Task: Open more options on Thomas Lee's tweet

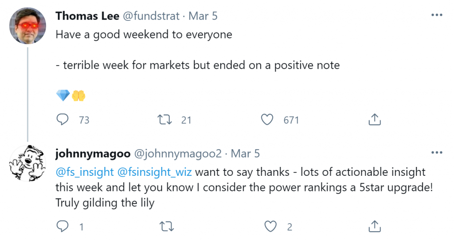Action: [x=436, y=15]
